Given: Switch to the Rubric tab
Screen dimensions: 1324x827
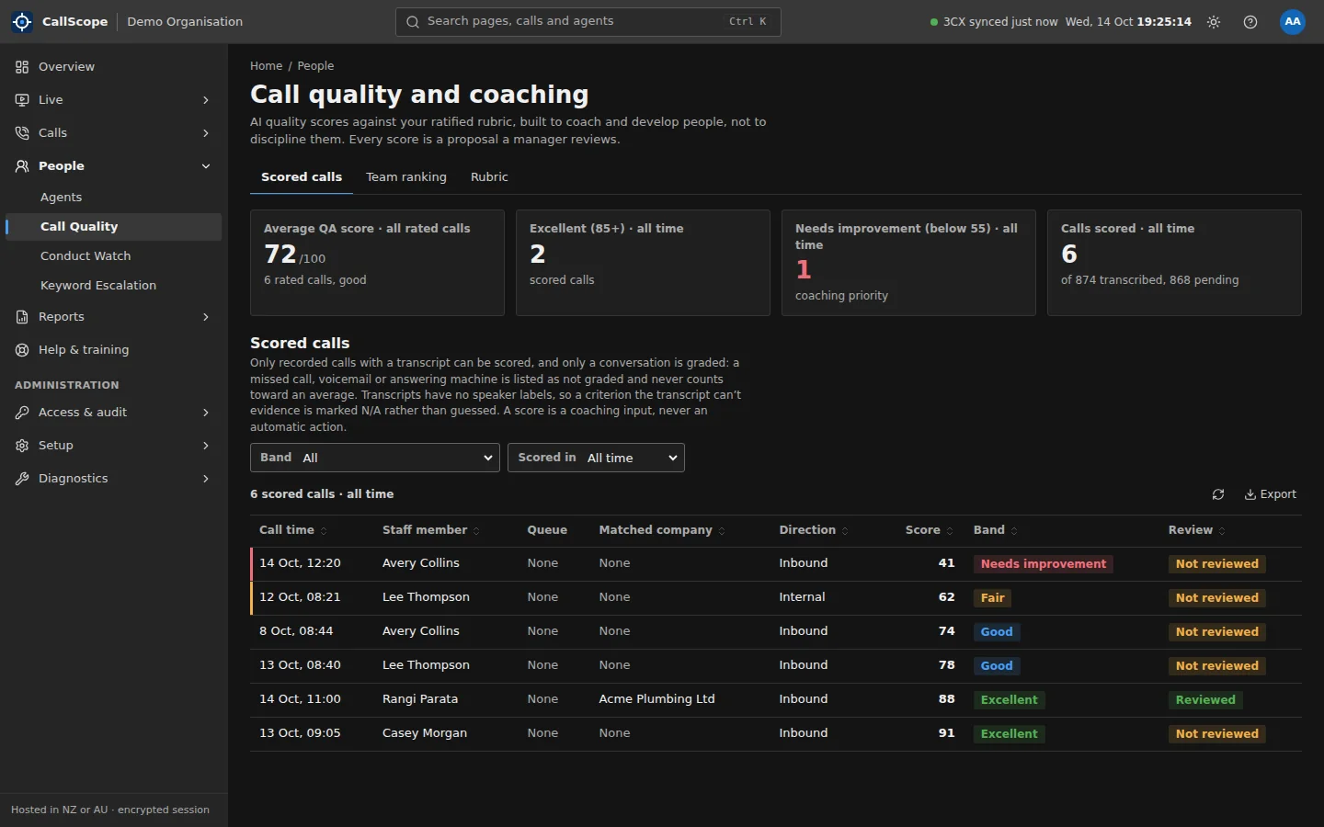Looking at the screenshot, I should 489,177.
